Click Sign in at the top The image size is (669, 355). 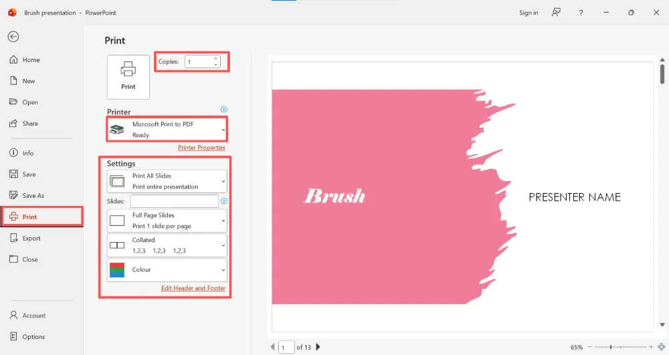[x=529, y=13]
